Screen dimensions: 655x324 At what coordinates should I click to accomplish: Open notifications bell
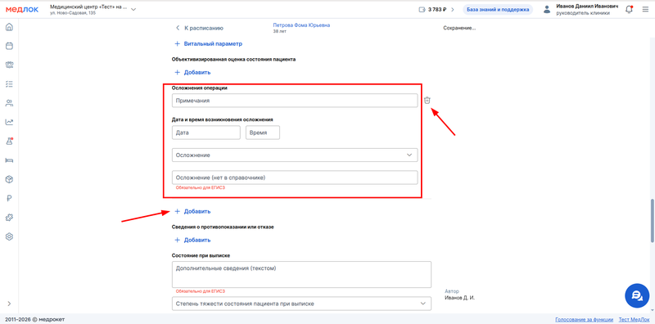pyautogui.click(x=629, y=10)
